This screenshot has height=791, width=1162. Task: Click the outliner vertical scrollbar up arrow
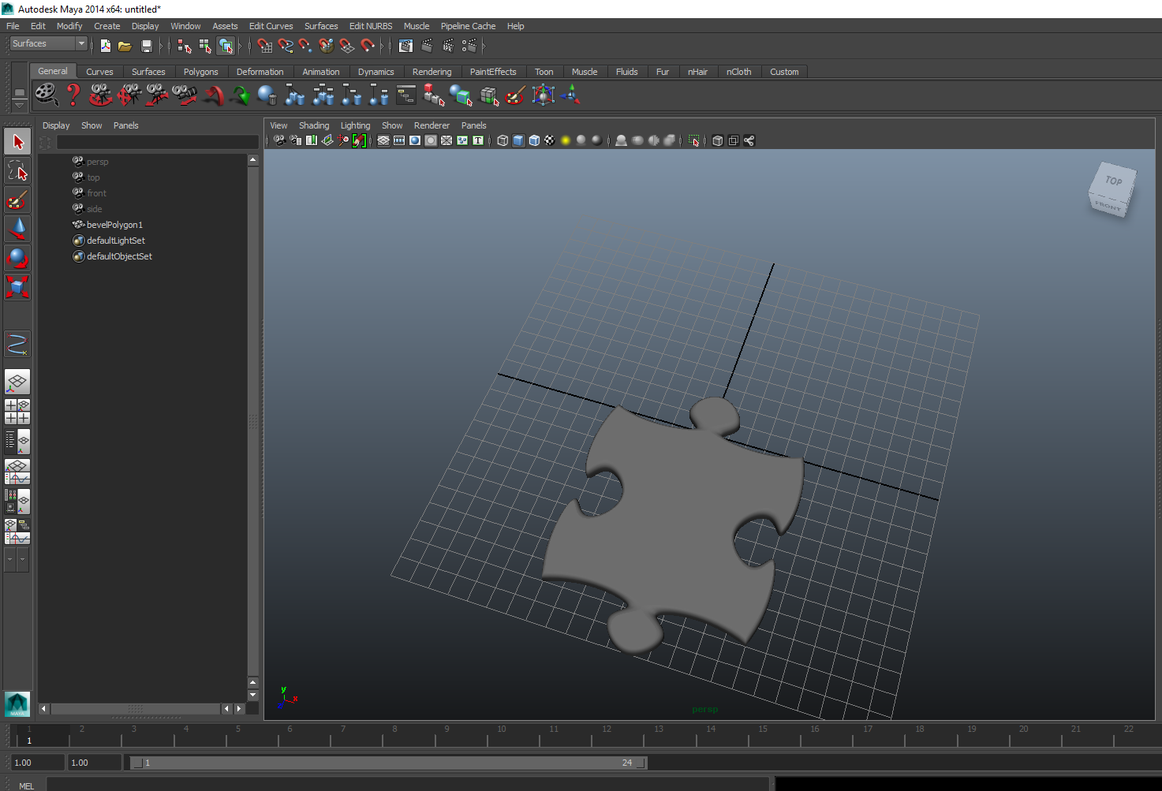253,160
